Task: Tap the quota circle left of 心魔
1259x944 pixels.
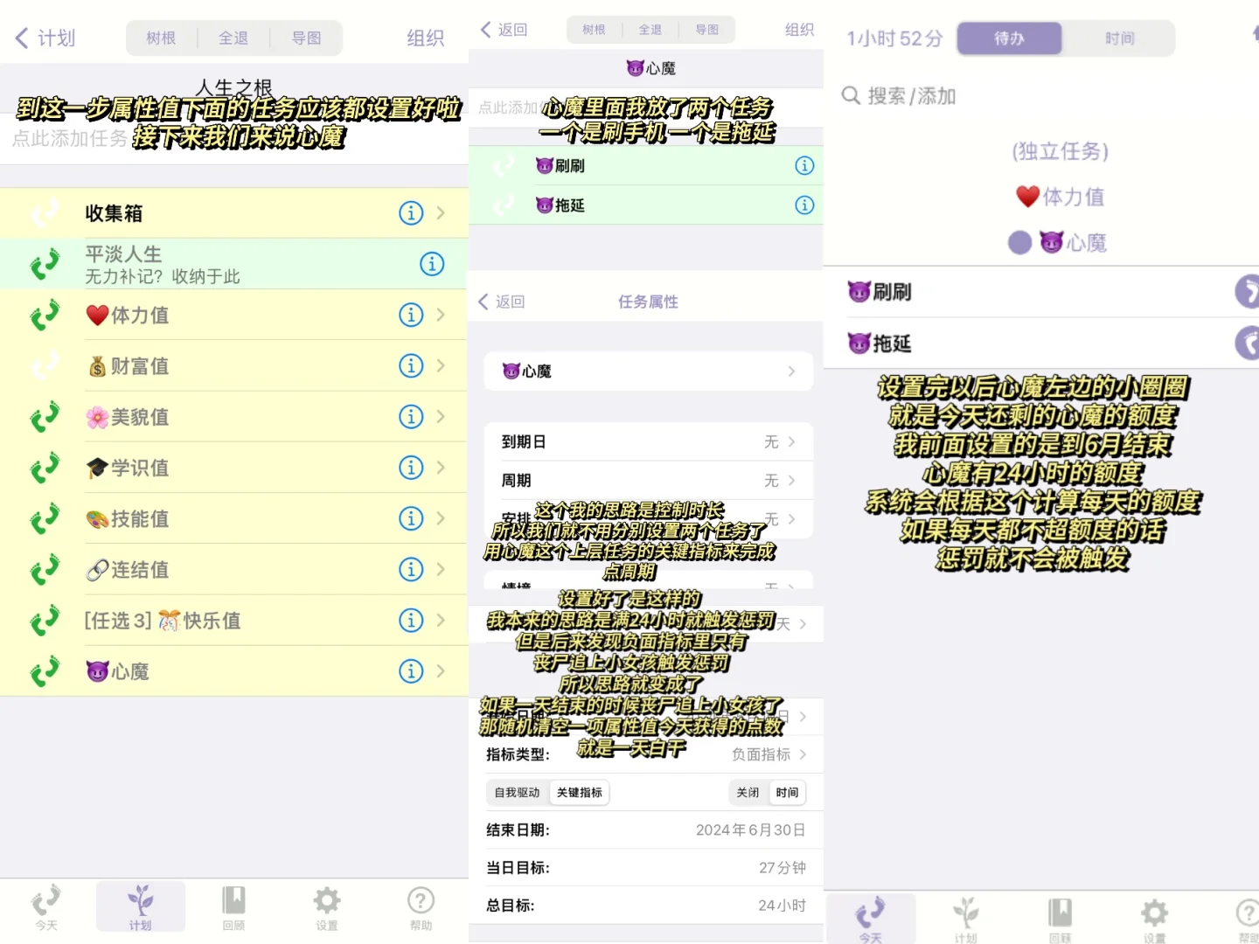Action: point(1019,242)
